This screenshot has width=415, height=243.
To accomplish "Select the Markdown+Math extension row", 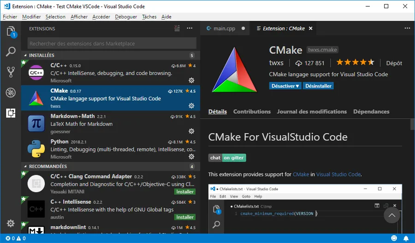I will [111, 124].
